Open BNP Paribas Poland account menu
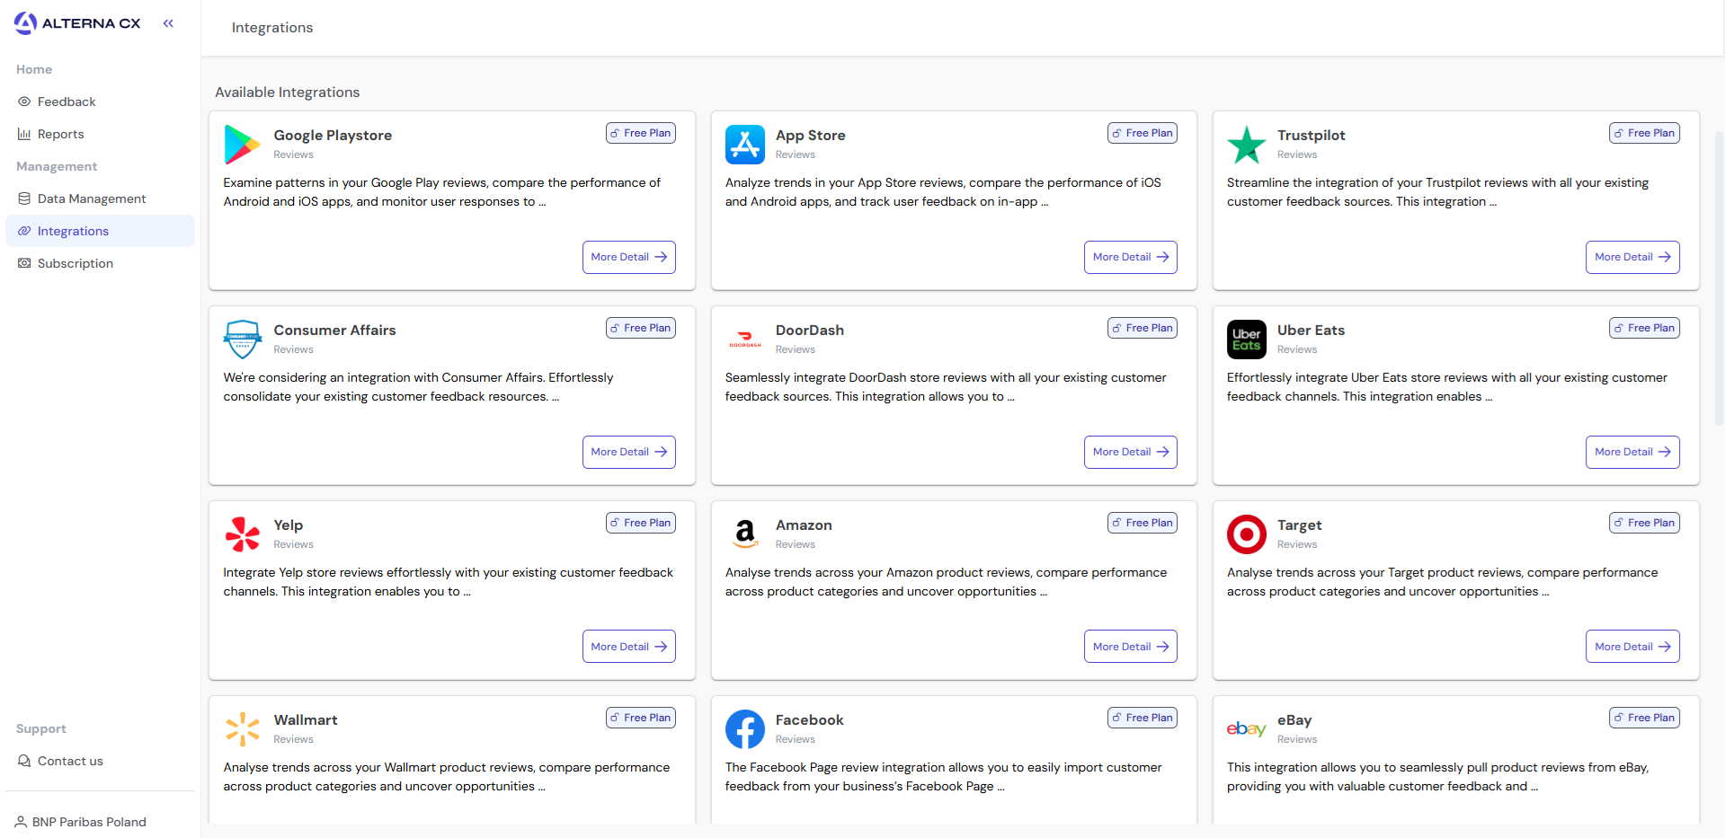1725x838 pixels. point(88,822)
